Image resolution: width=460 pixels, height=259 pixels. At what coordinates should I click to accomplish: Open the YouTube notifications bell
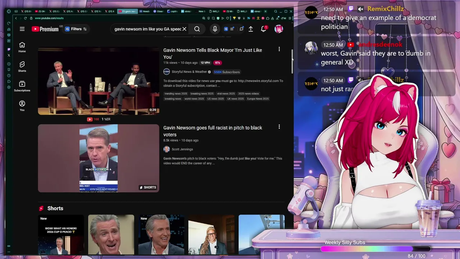(x=264, y=29)
